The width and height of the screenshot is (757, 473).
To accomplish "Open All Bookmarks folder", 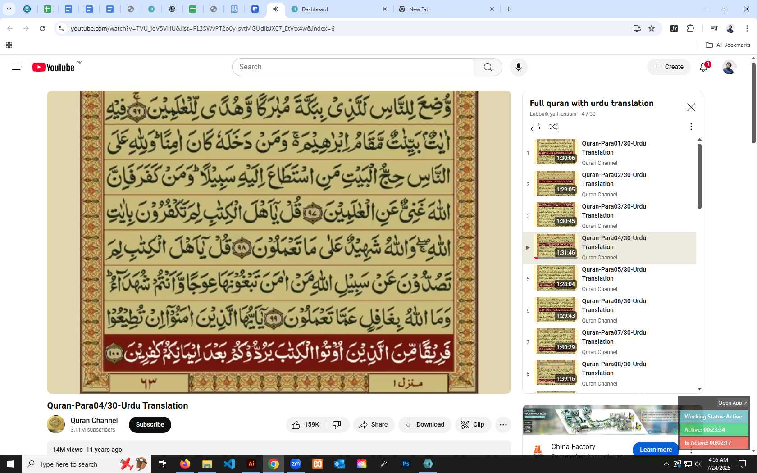I will [728, 45].
